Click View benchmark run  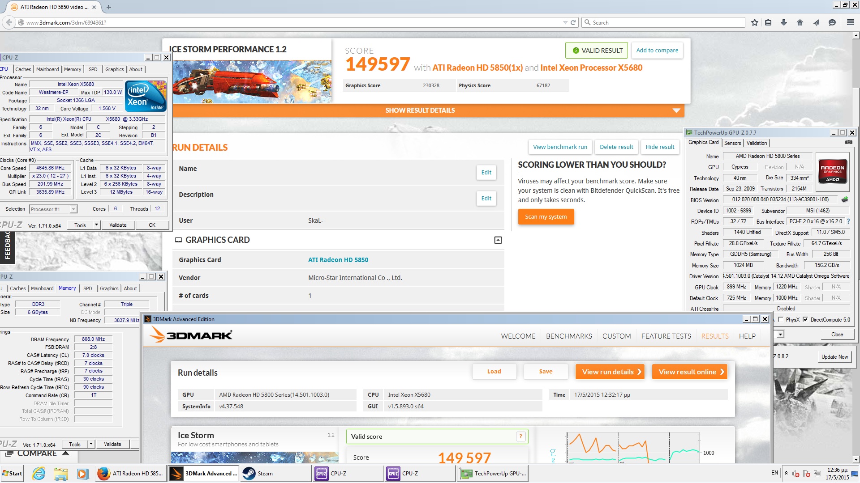tap(560, 147)
